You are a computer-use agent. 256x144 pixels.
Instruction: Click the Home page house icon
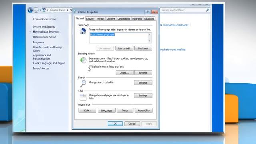pos(83,31)
